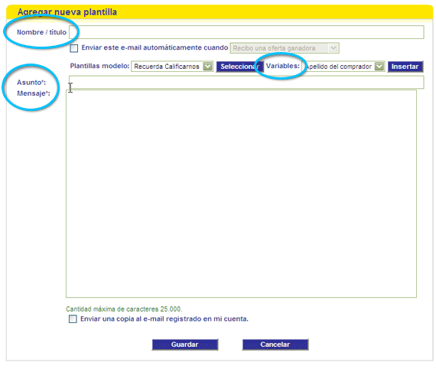The height and width of the screenshot is (369, 436).
Task: Click the 'Enviar una copia al e-mail registrado' label
Action: 164,319
